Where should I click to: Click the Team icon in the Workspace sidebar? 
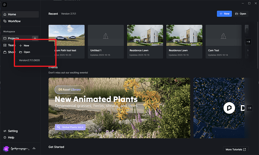[5, 45]
